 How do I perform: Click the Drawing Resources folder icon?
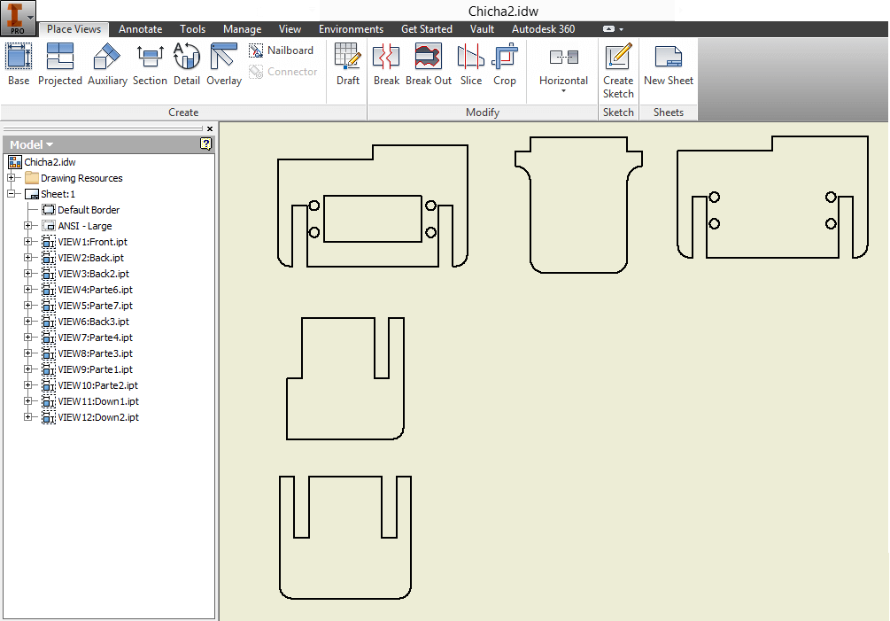(32, 178)
